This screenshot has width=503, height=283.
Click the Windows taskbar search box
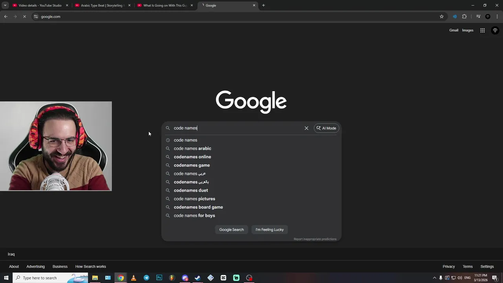click(x=51, y=278)
